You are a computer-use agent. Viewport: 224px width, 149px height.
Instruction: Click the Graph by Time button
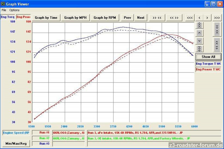(46, 18)
